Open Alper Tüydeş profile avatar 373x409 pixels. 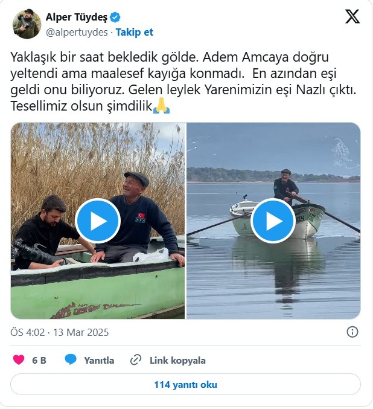(27, 24)
